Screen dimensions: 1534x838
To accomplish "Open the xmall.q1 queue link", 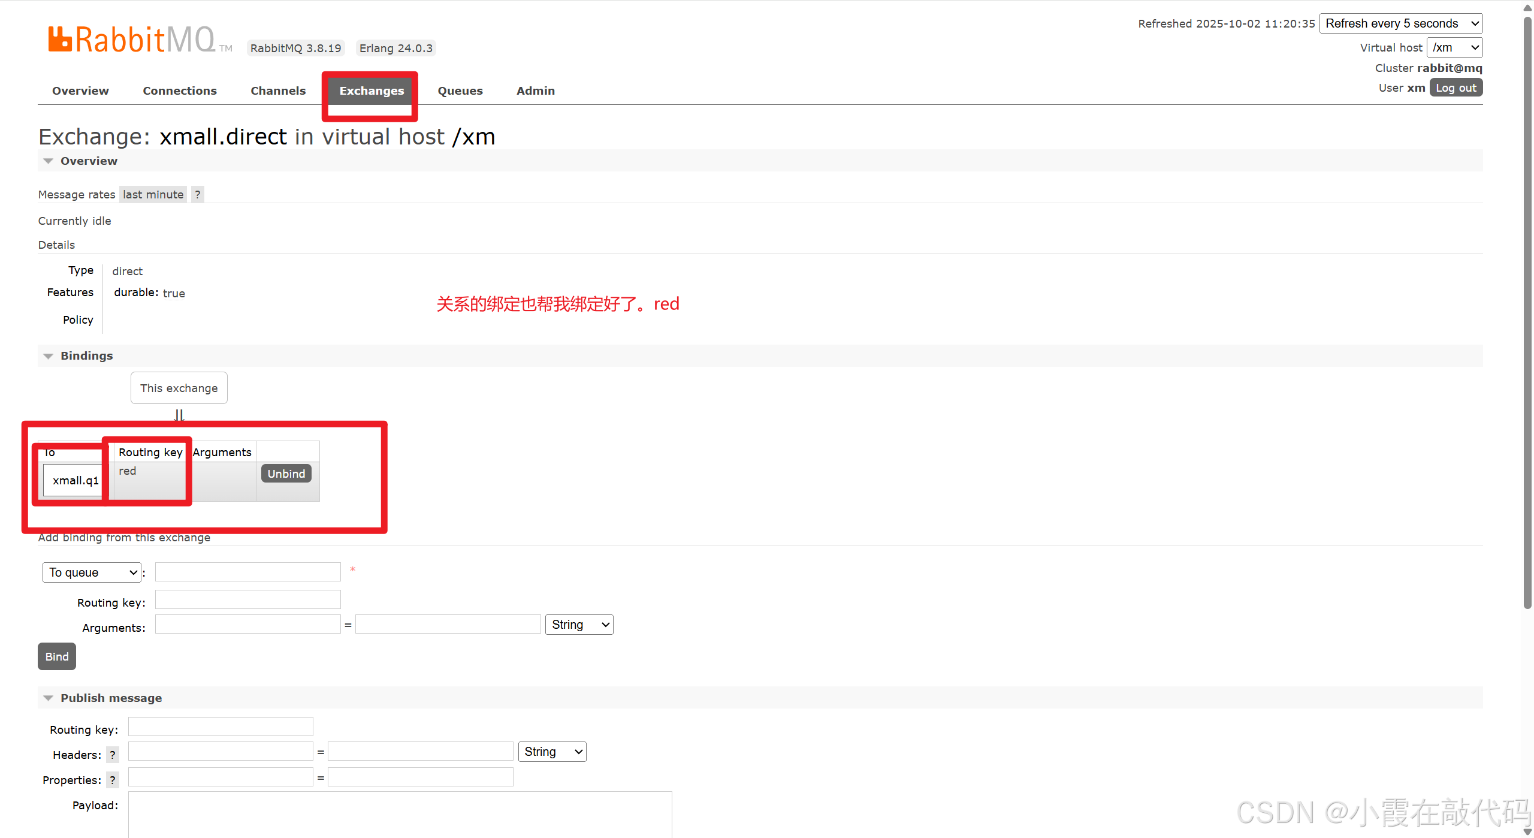I will [x=76, y=480].
